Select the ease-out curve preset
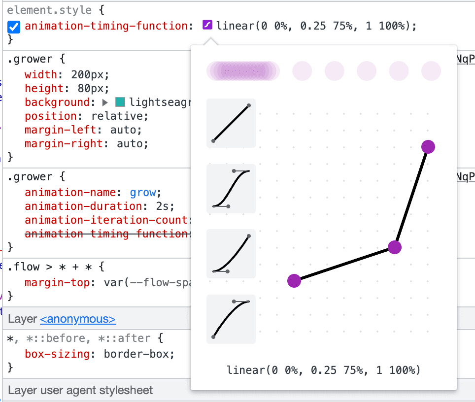This screenshot has width=475, height=402. tap(231, 319)
